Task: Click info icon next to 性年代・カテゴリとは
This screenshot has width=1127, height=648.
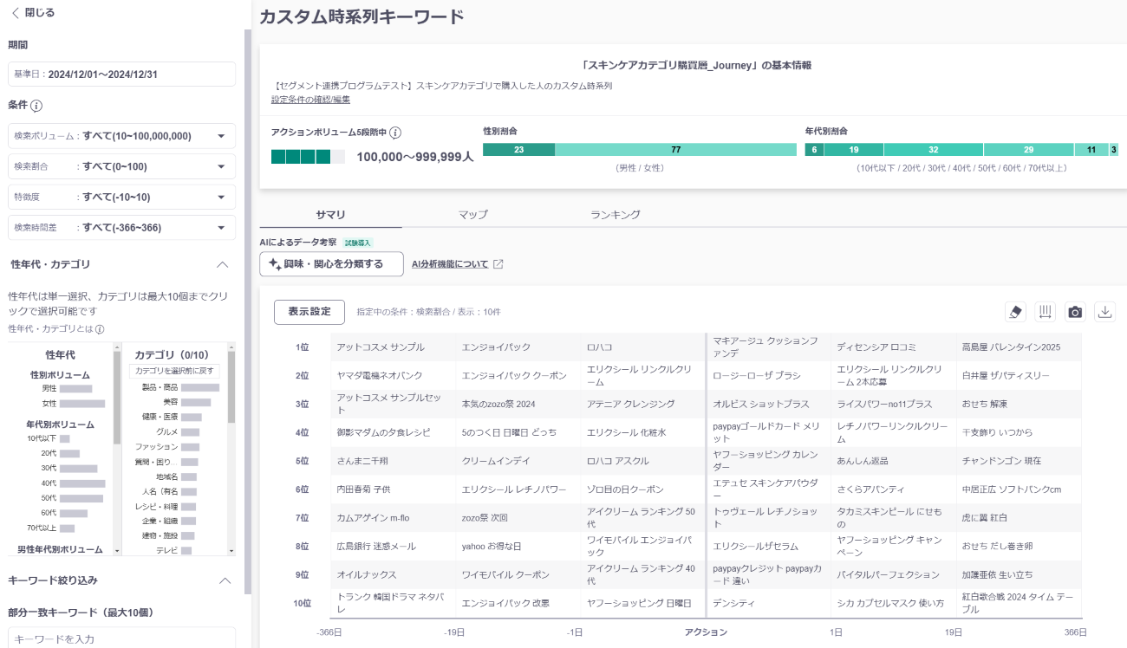Action: click(x=100, y=329)
